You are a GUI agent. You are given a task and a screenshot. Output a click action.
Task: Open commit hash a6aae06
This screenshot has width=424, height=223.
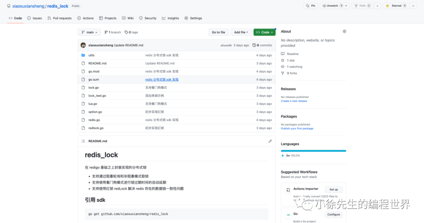(x=226, y=45)
